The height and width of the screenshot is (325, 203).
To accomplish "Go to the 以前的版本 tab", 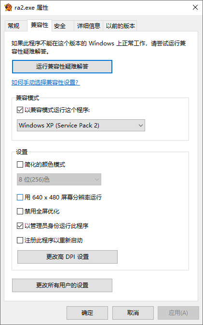I will pyautogui.click(x=120, y=26).
